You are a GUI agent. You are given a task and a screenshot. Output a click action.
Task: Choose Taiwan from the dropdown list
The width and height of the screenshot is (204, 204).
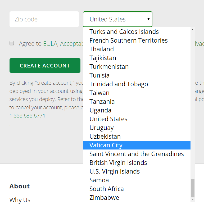point(99,93)
